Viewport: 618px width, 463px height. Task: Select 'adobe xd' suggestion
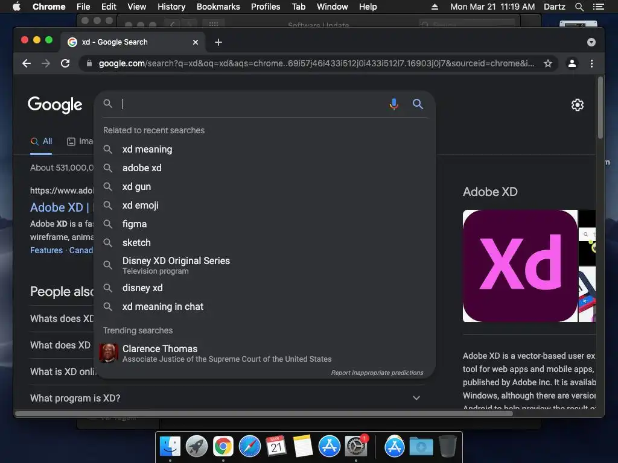pos(265,168)
